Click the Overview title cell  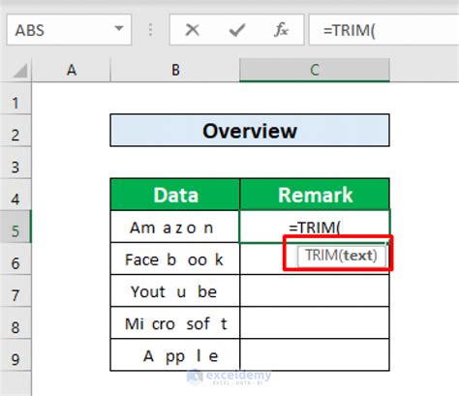point(250,131)
